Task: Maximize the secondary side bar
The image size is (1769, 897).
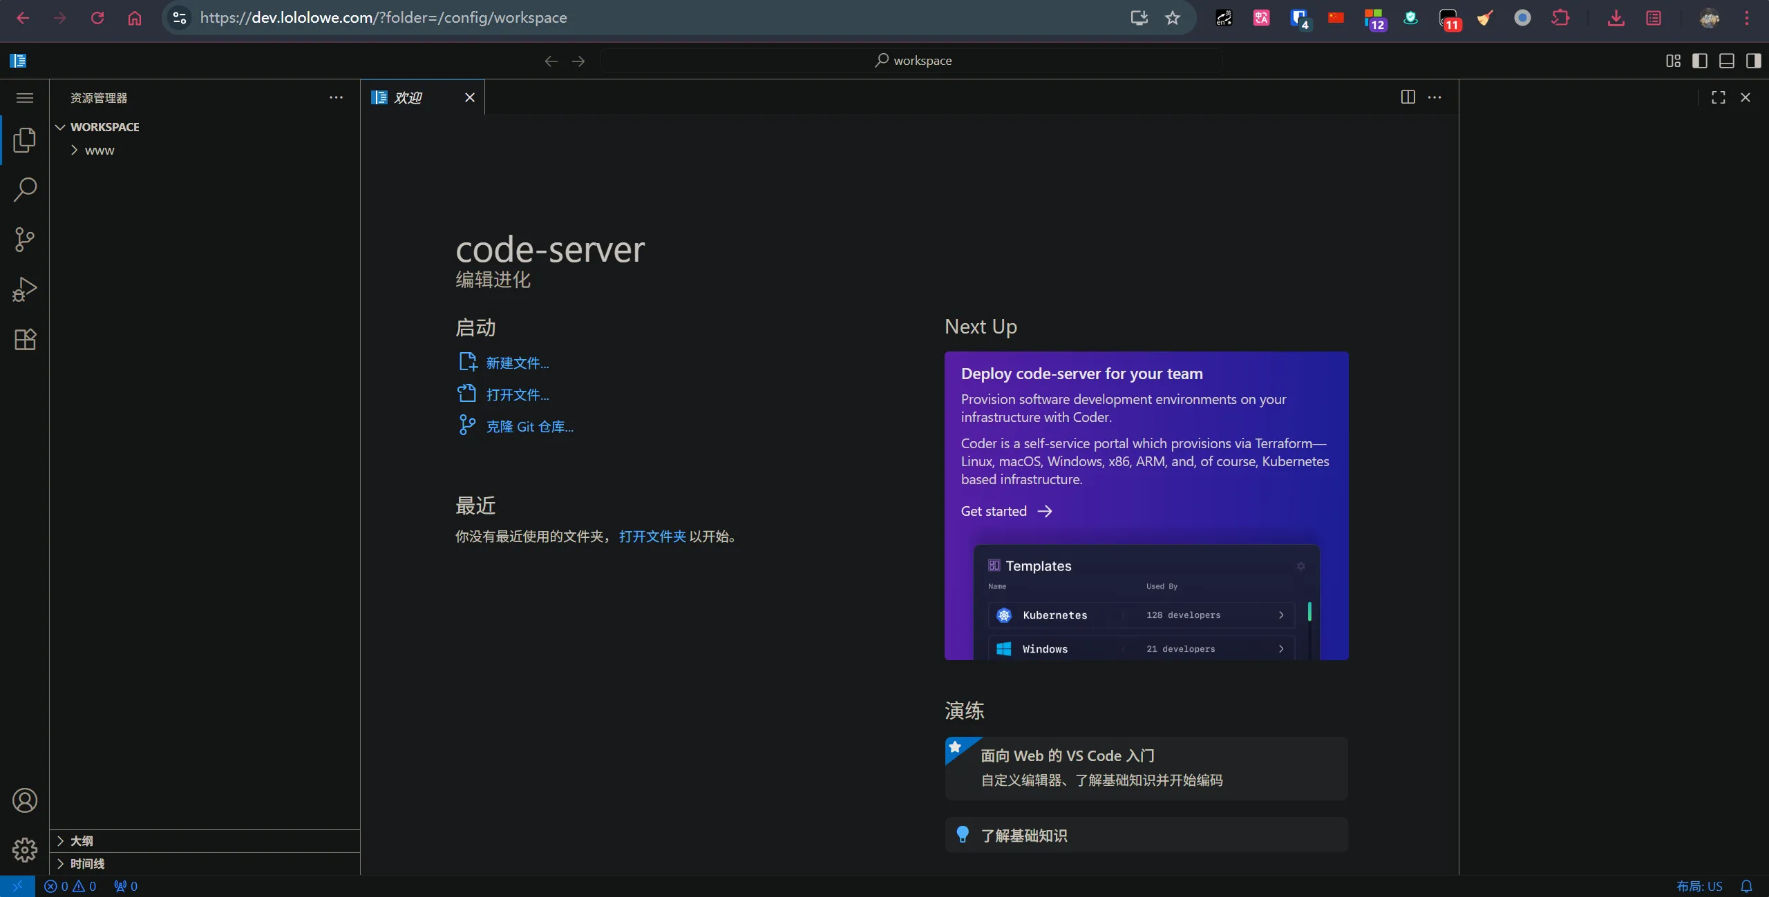Action: [x=1719, y=97]
